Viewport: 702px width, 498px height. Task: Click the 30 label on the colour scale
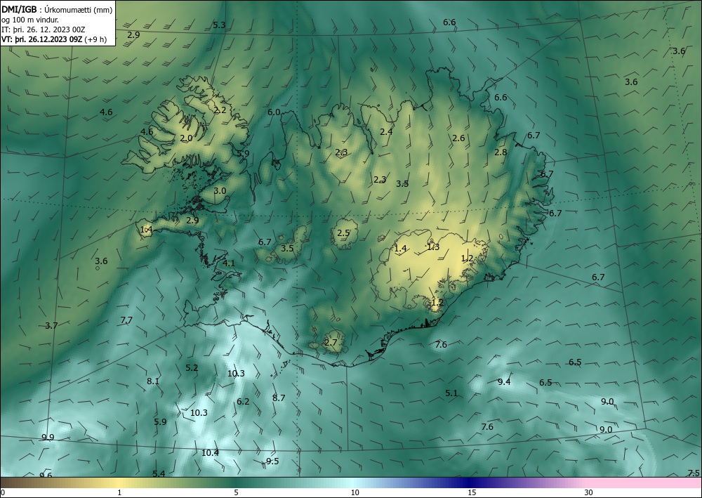tap(589, 493)
